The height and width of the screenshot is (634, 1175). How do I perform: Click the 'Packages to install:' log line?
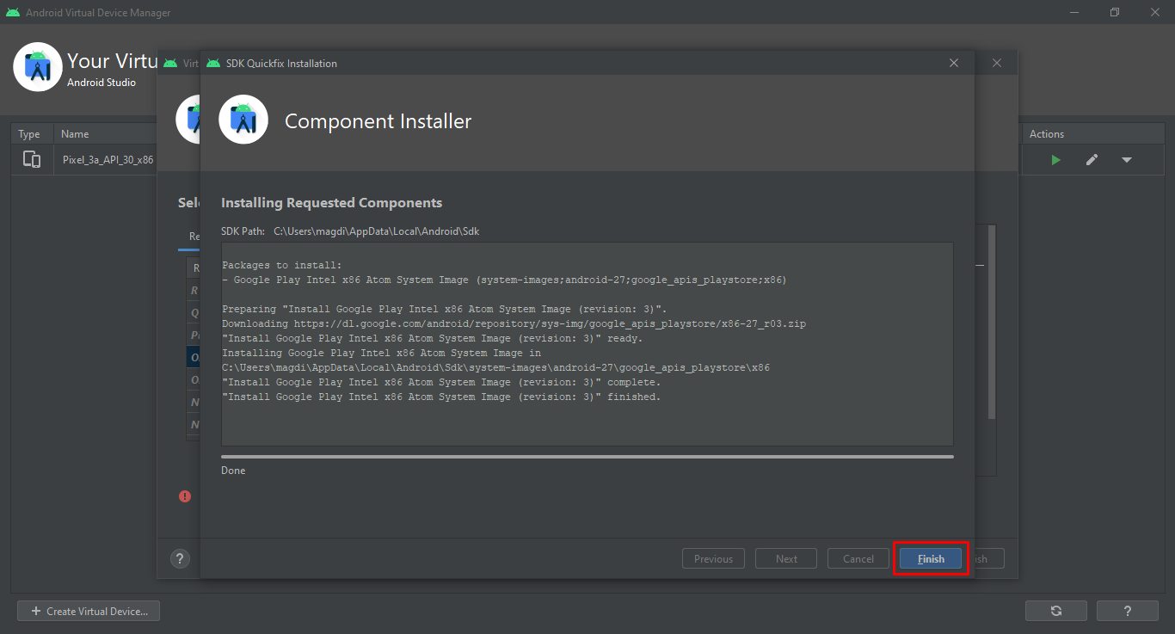pos(281,265)
